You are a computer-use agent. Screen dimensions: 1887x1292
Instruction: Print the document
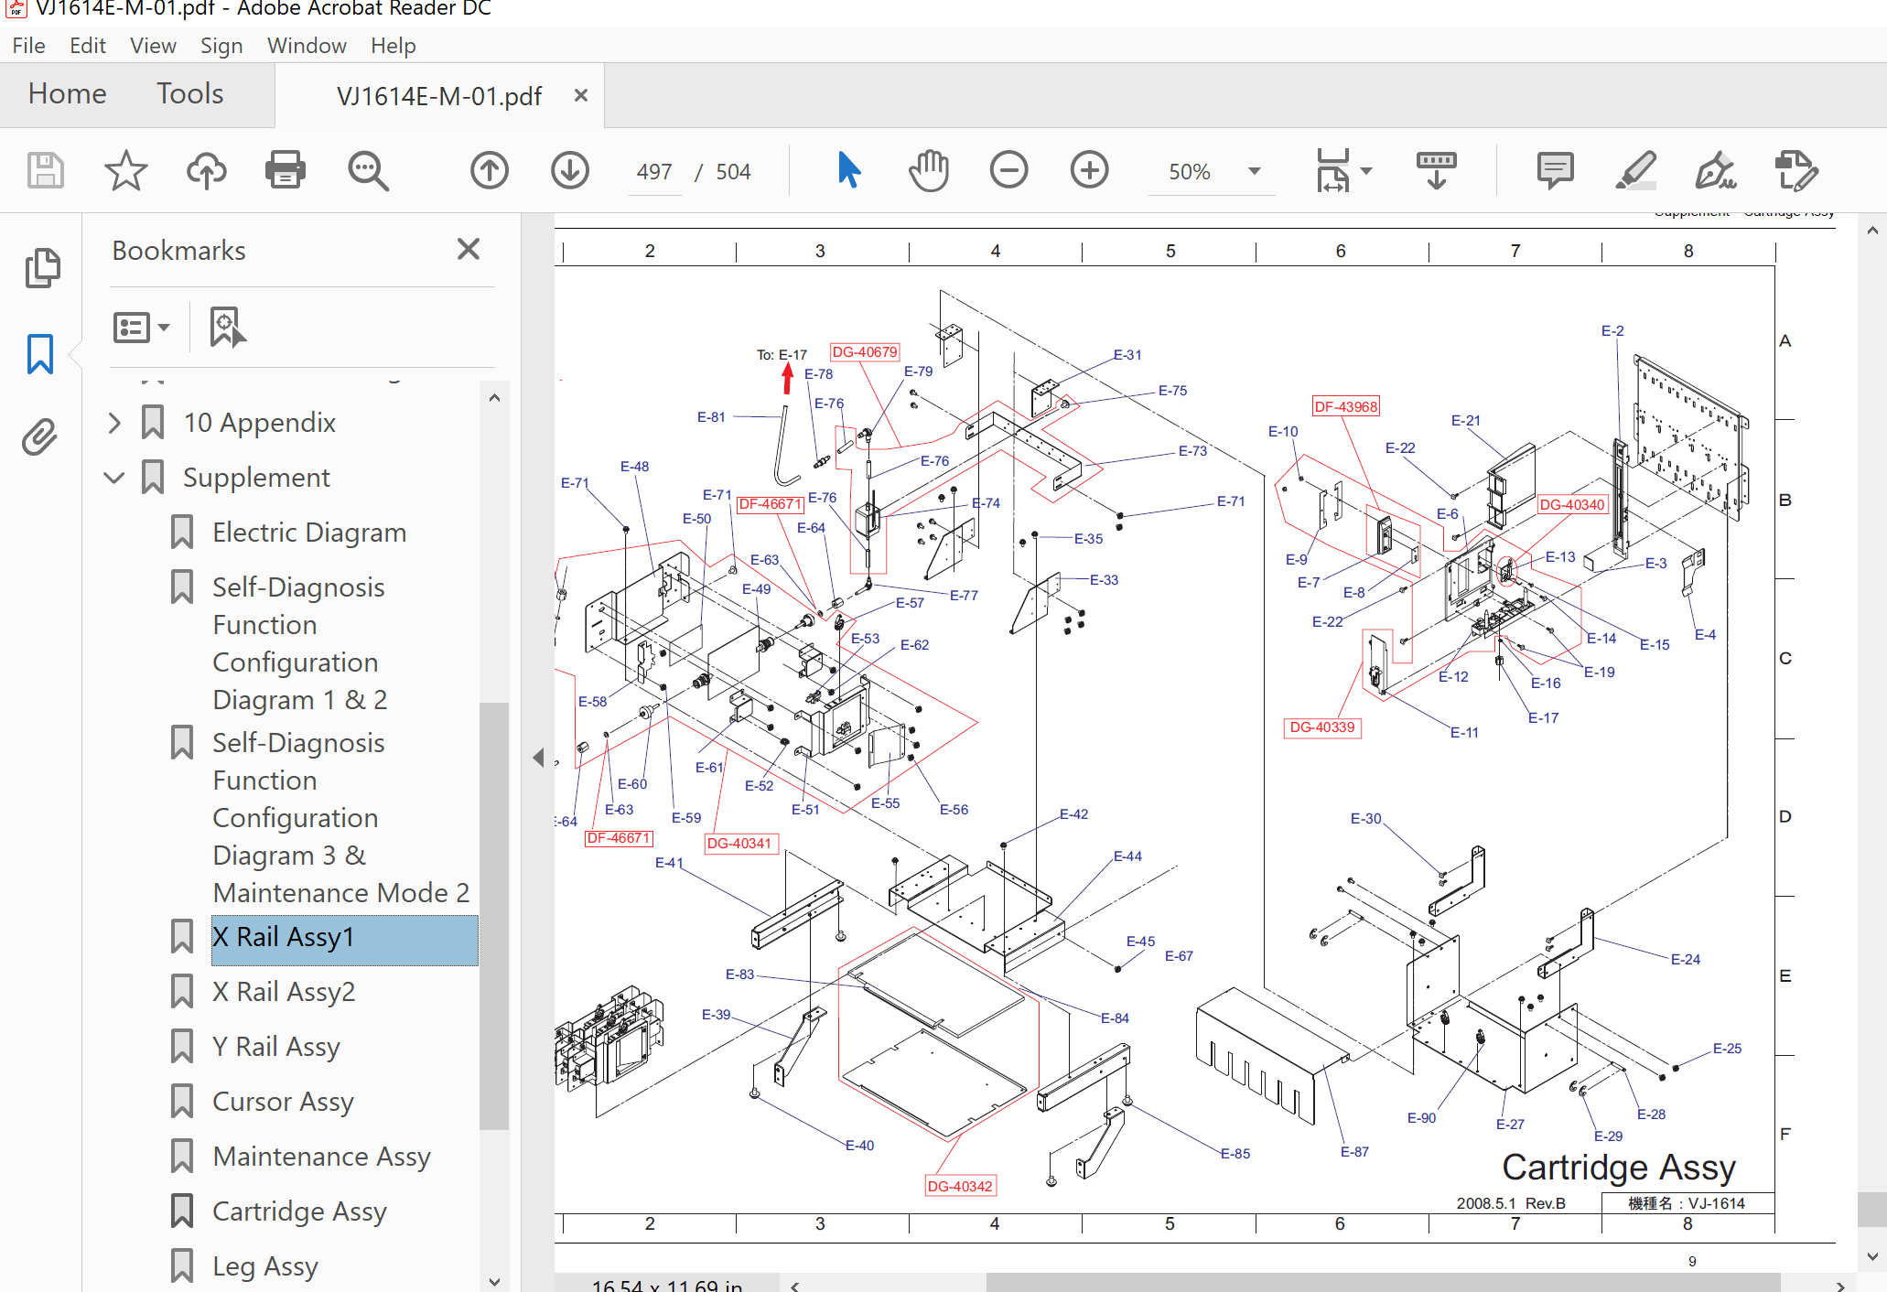pos(286,170)
